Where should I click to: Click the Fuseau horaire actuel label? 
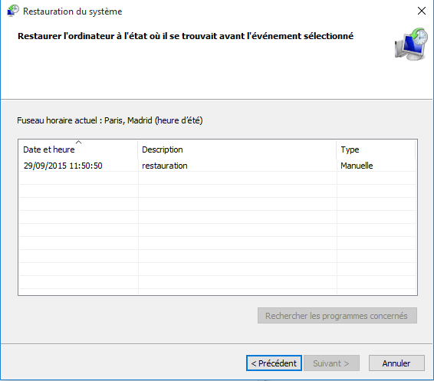click(110, 120)
